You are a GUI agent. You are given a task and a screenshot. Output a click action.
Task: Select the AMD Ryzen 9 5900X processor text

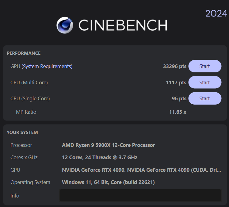point(108,145)
